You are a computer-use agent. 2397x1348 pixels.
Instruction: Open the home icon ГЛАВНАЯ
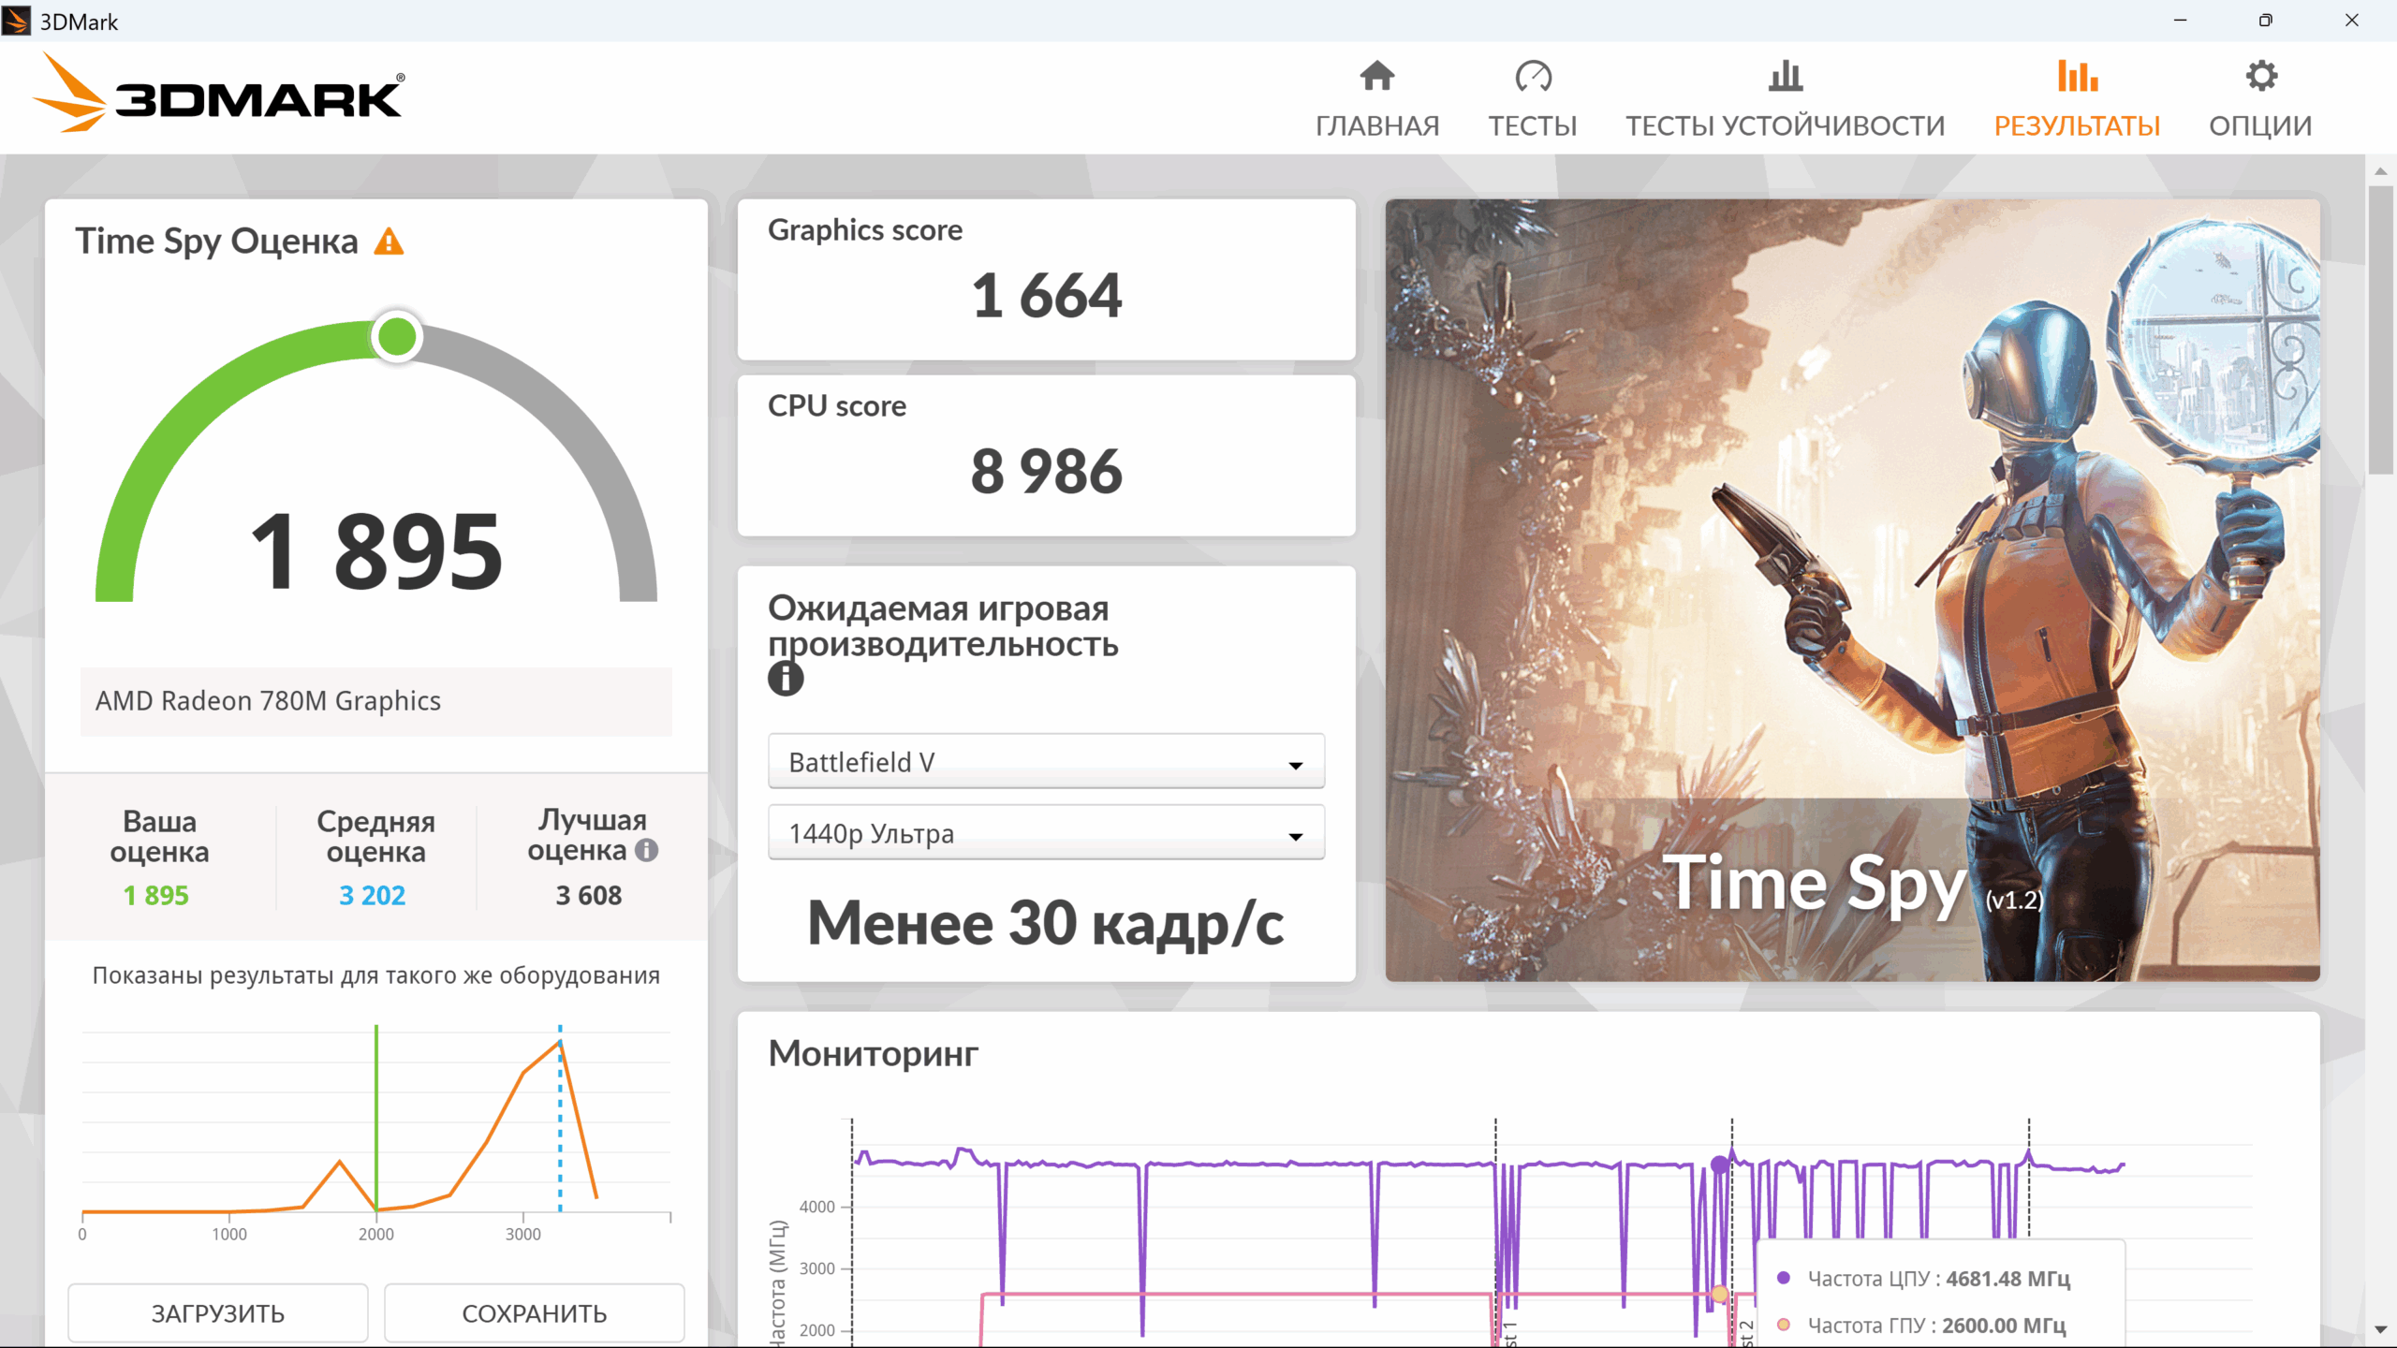click(1376, 76)
